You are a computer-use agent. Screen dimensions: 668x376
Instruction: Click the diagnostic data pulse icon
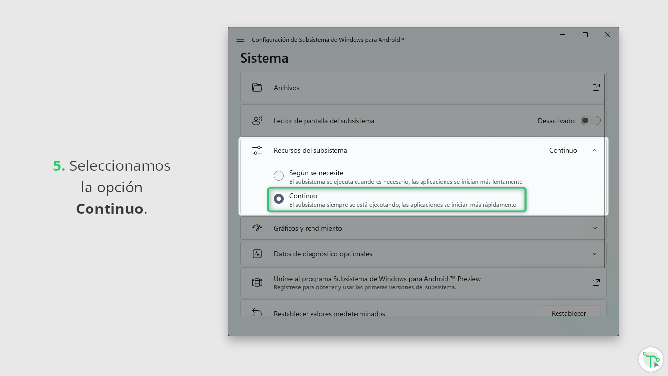tap(257, 254)
